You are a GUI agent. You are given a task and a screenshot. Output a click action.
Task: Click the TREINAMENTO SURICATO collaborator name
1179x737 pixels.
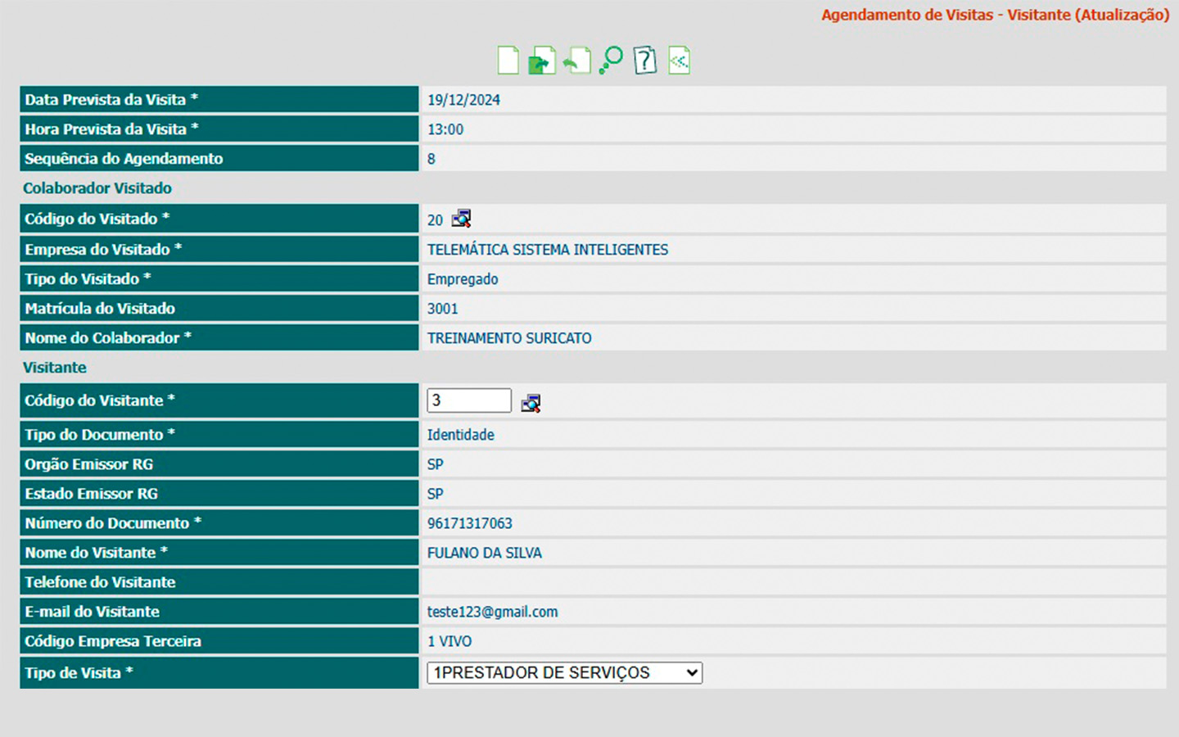(x=508, y=338)
